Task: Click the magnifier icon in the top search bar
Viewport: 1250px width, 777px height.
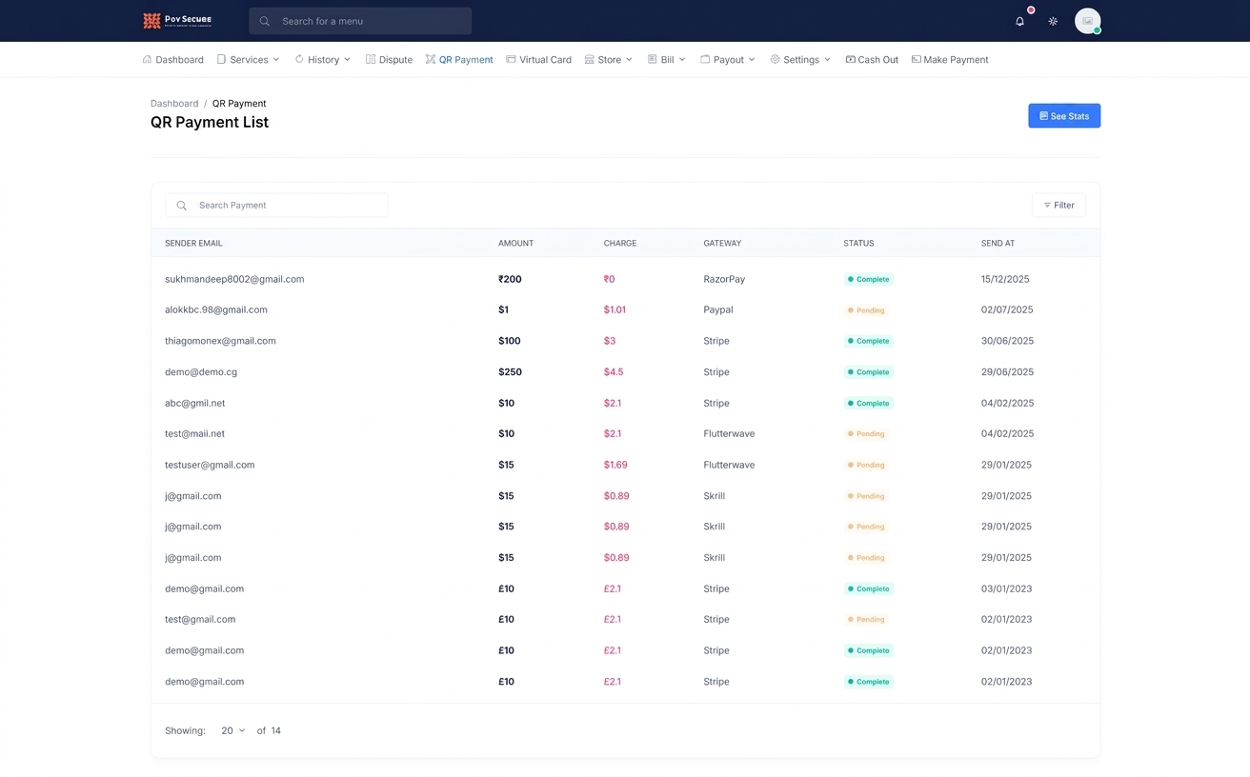Action: pos(265,21)
